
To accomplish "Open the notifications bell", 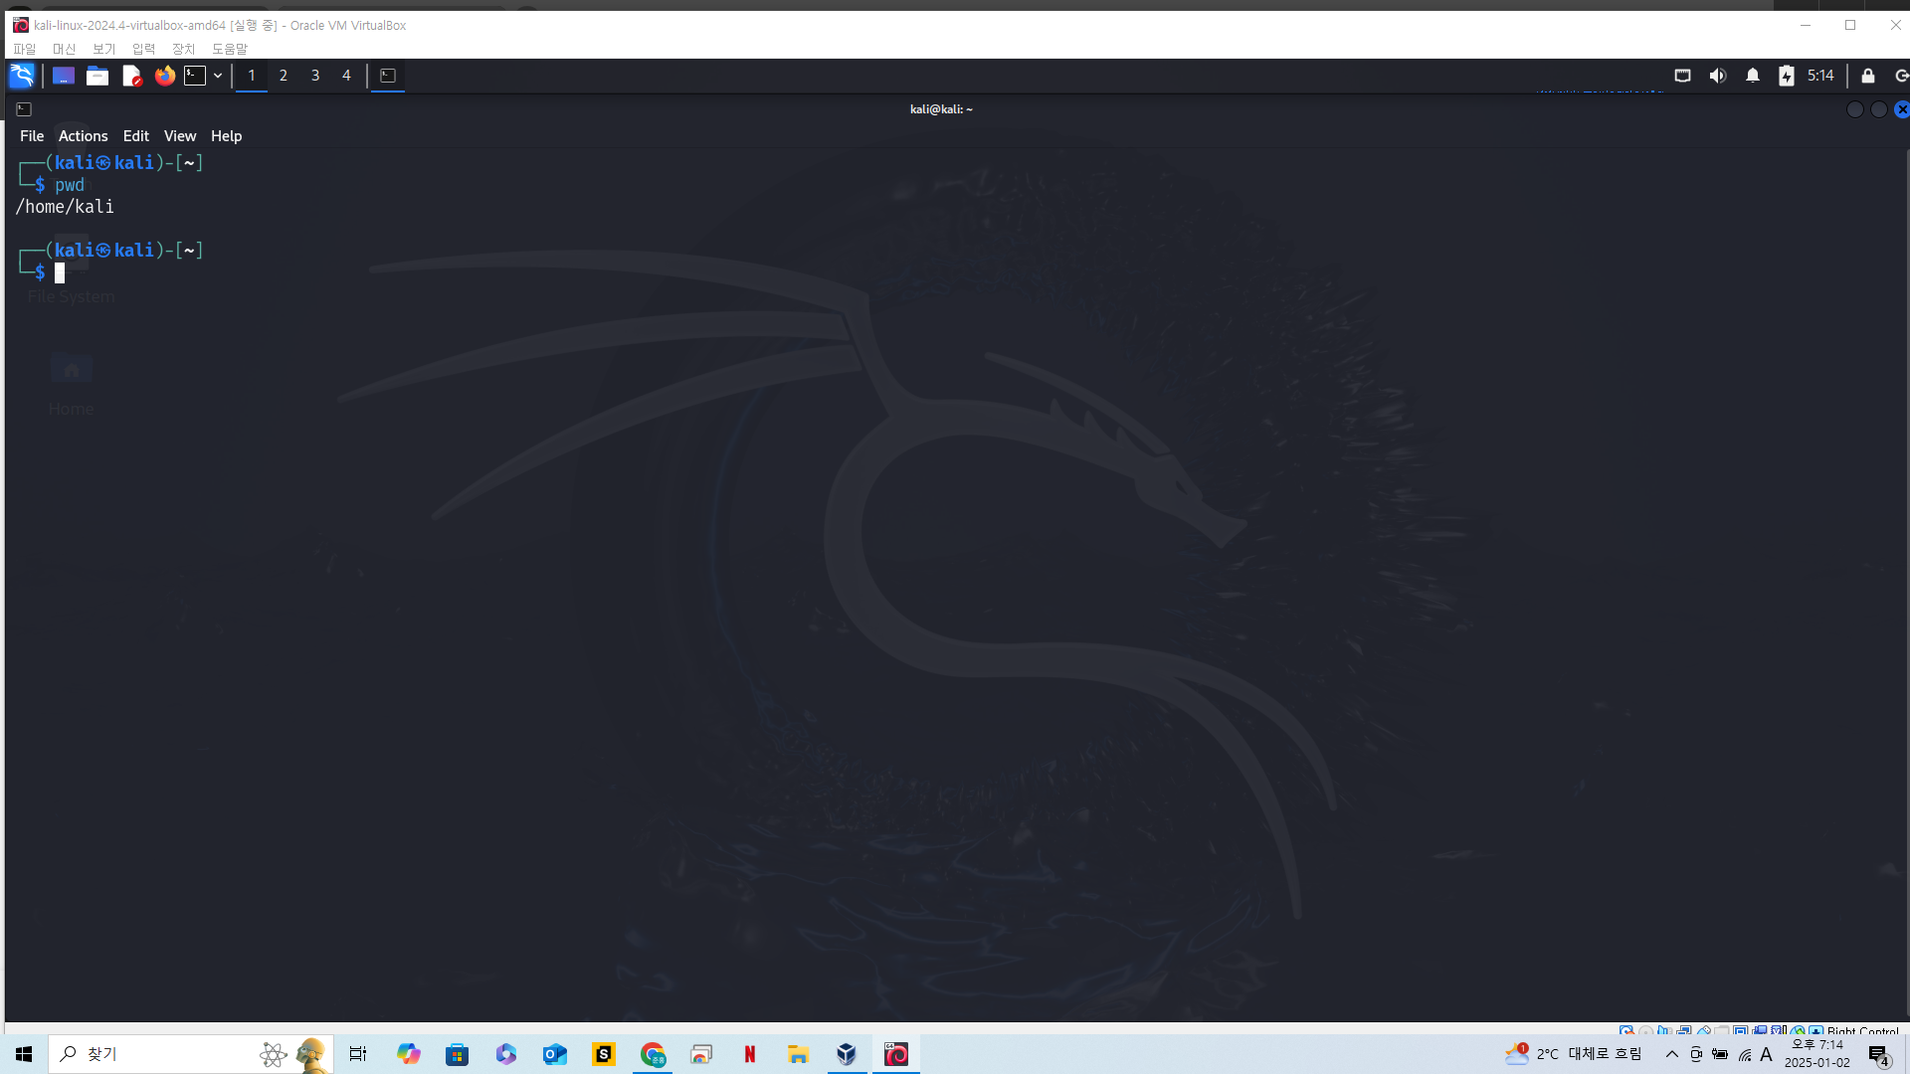I will tap(1753, 76).
